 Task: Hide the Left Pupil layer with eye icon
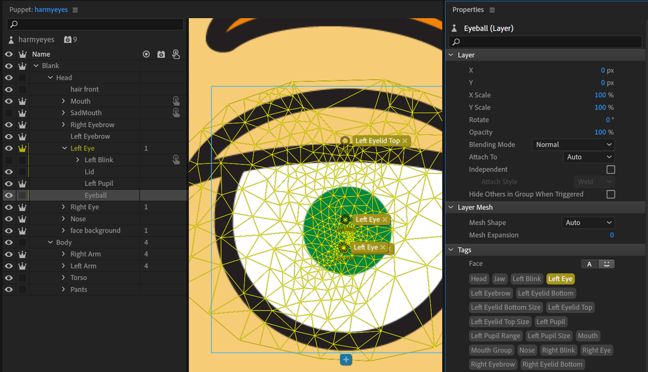(x=9, y=183)
